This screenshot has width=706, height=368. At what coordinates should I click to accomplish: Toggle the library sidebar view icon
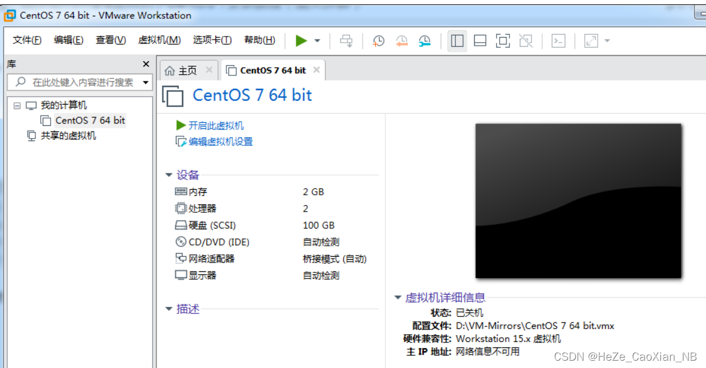[457, 41]
